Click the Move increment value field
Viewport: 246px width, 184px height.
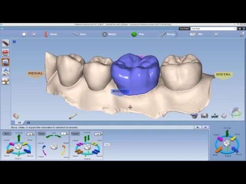click(29, 134)
